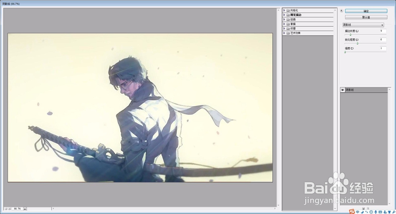Click the punctuation mode icon in IME bar
The width and height of the screenshot is (396, 214).
point(367,212)
